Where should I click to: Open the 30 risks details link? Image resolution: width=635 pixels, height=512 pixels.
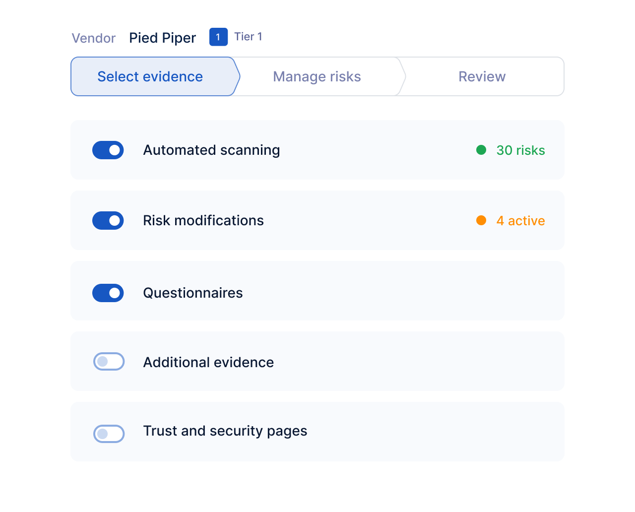520,150
